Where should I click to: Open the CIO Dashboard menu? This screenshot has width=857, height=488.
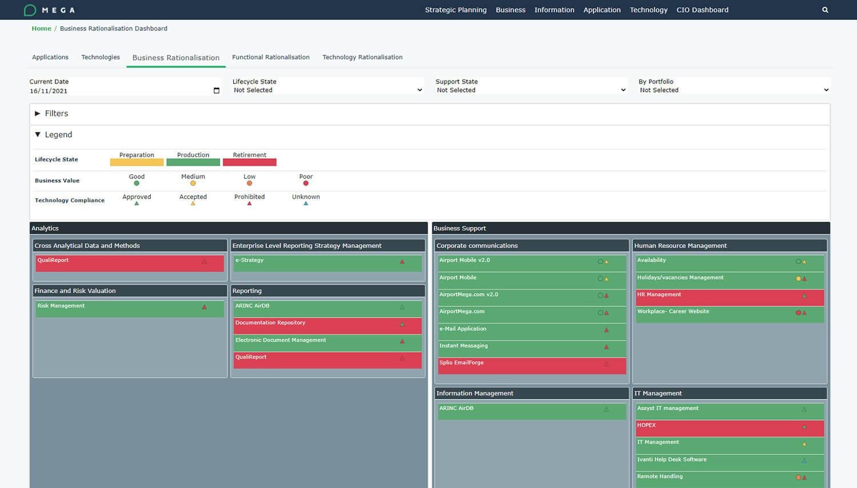click(x=703, y=10)
